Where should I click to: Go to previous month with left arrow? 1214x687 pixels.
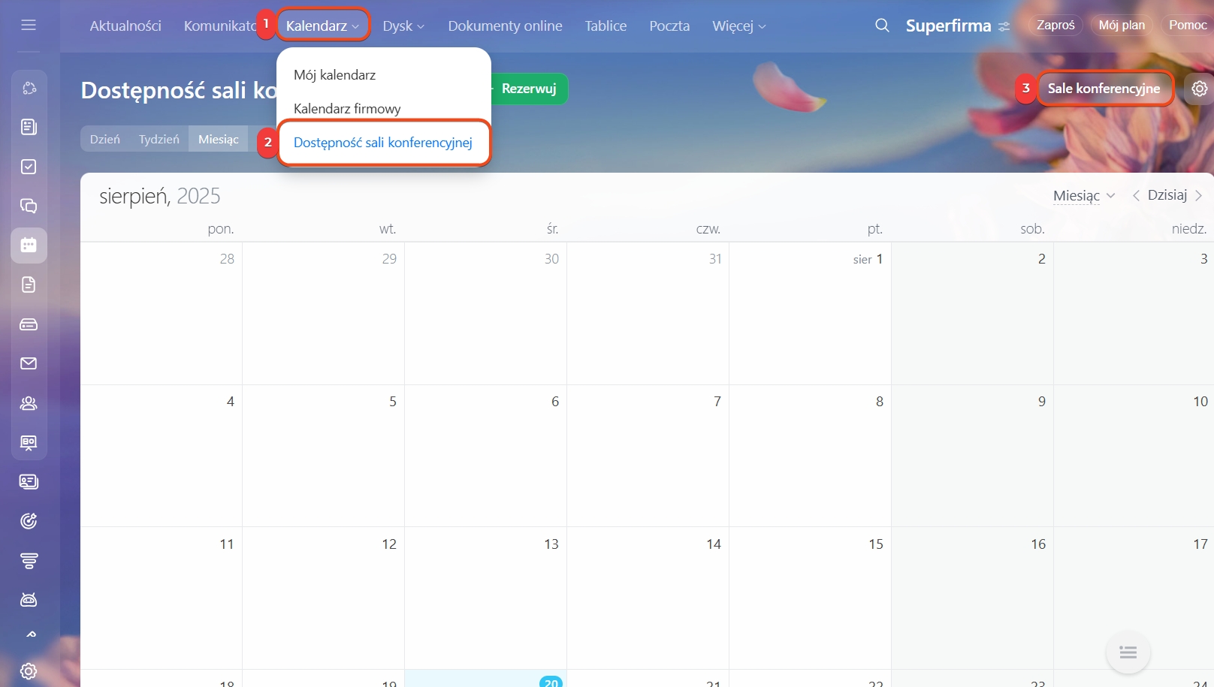click(1136, 195)
